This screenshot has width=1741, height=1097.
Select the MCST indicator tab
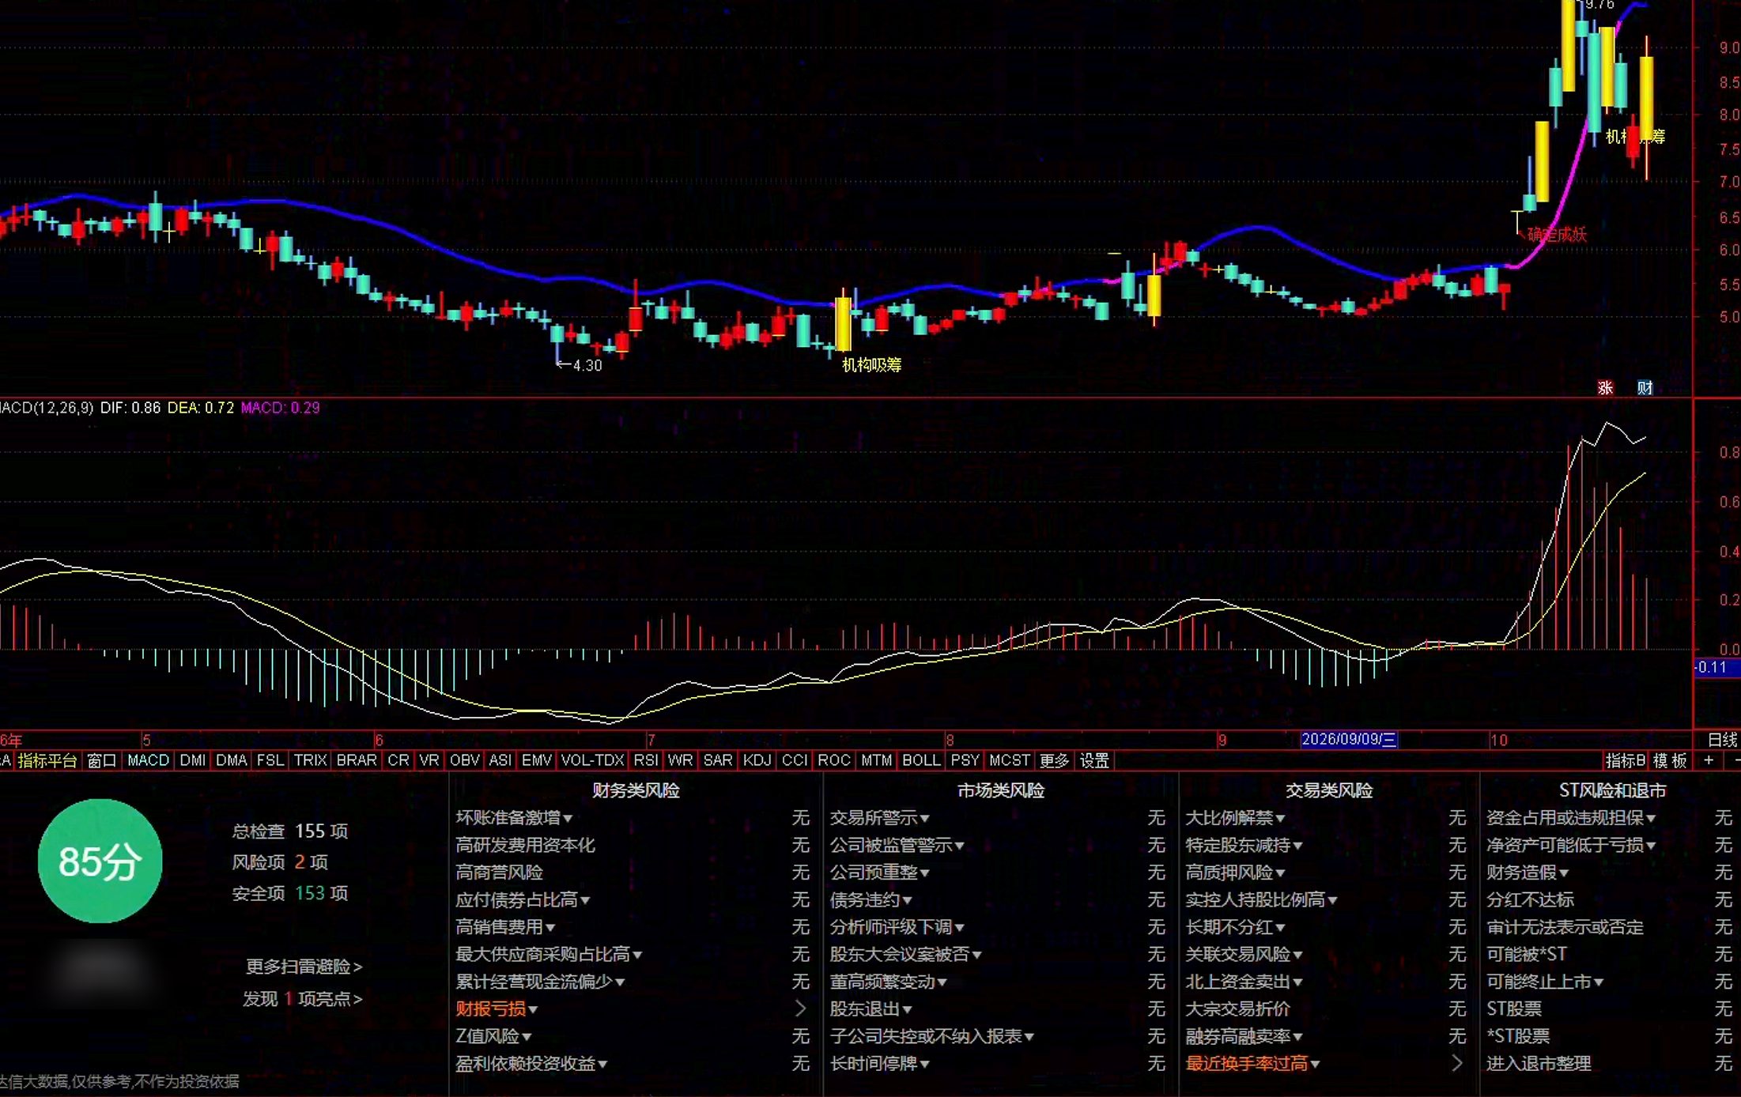click(x=1010, y=760)
